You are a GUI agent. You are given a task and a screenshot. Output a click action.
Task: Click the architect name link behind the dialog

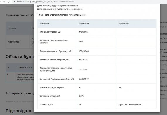(33, 42)
